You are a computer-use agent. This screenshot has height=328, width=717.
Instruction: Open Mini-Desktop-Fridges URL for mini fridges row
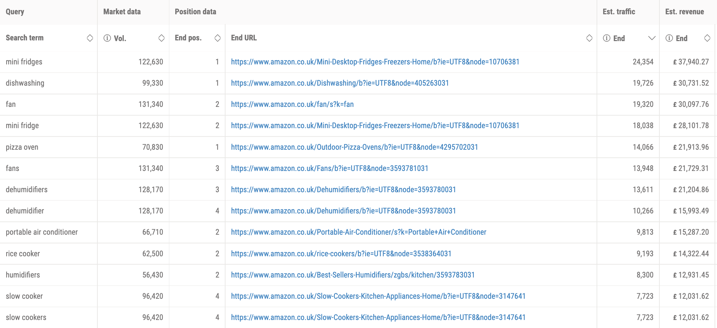(x=375, y=62)
